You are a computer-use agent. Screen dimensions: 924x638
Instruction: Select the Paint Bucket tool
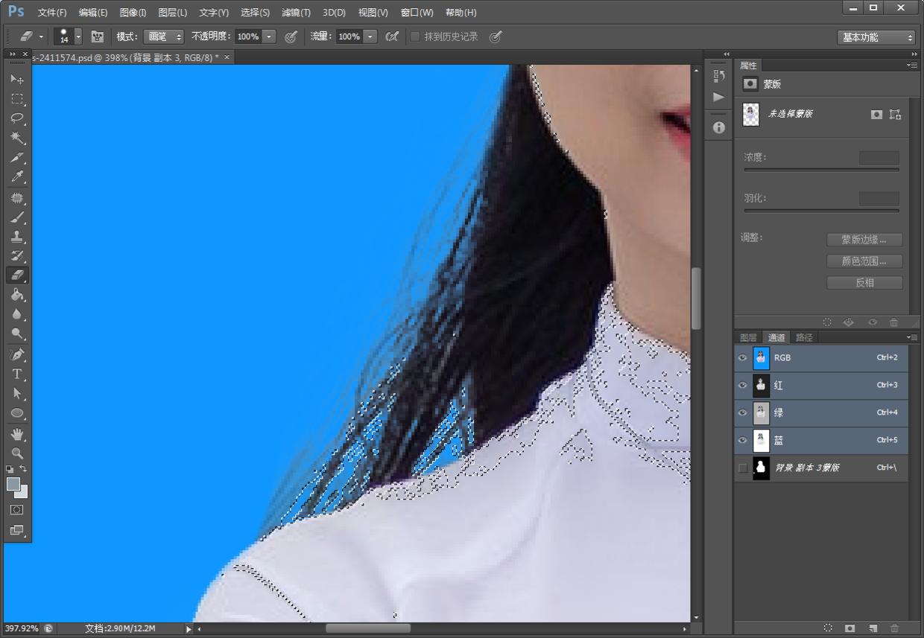coord(17,295)
